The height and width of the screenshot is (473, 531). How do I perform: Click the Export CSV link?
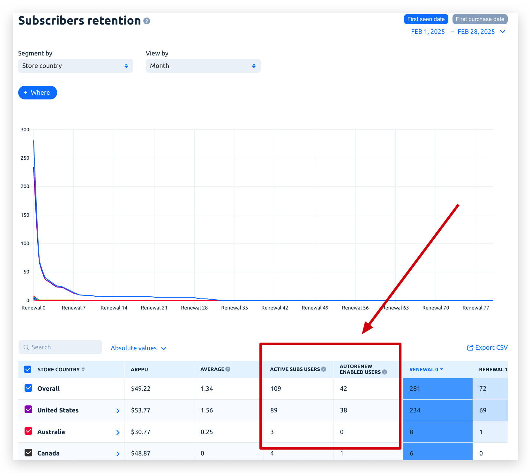tap(491, 348)
